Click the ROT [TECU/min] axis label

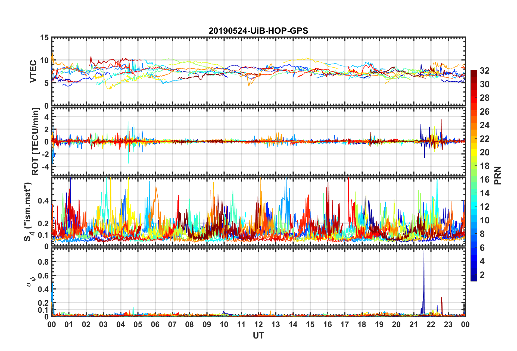[35, 142]
